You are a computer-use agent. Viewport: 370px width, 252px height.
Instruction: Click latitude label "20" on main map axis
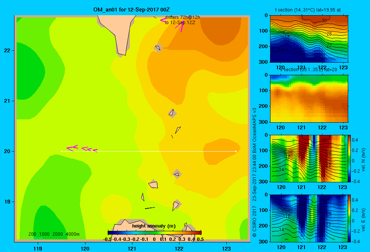[x=7, y=151]
